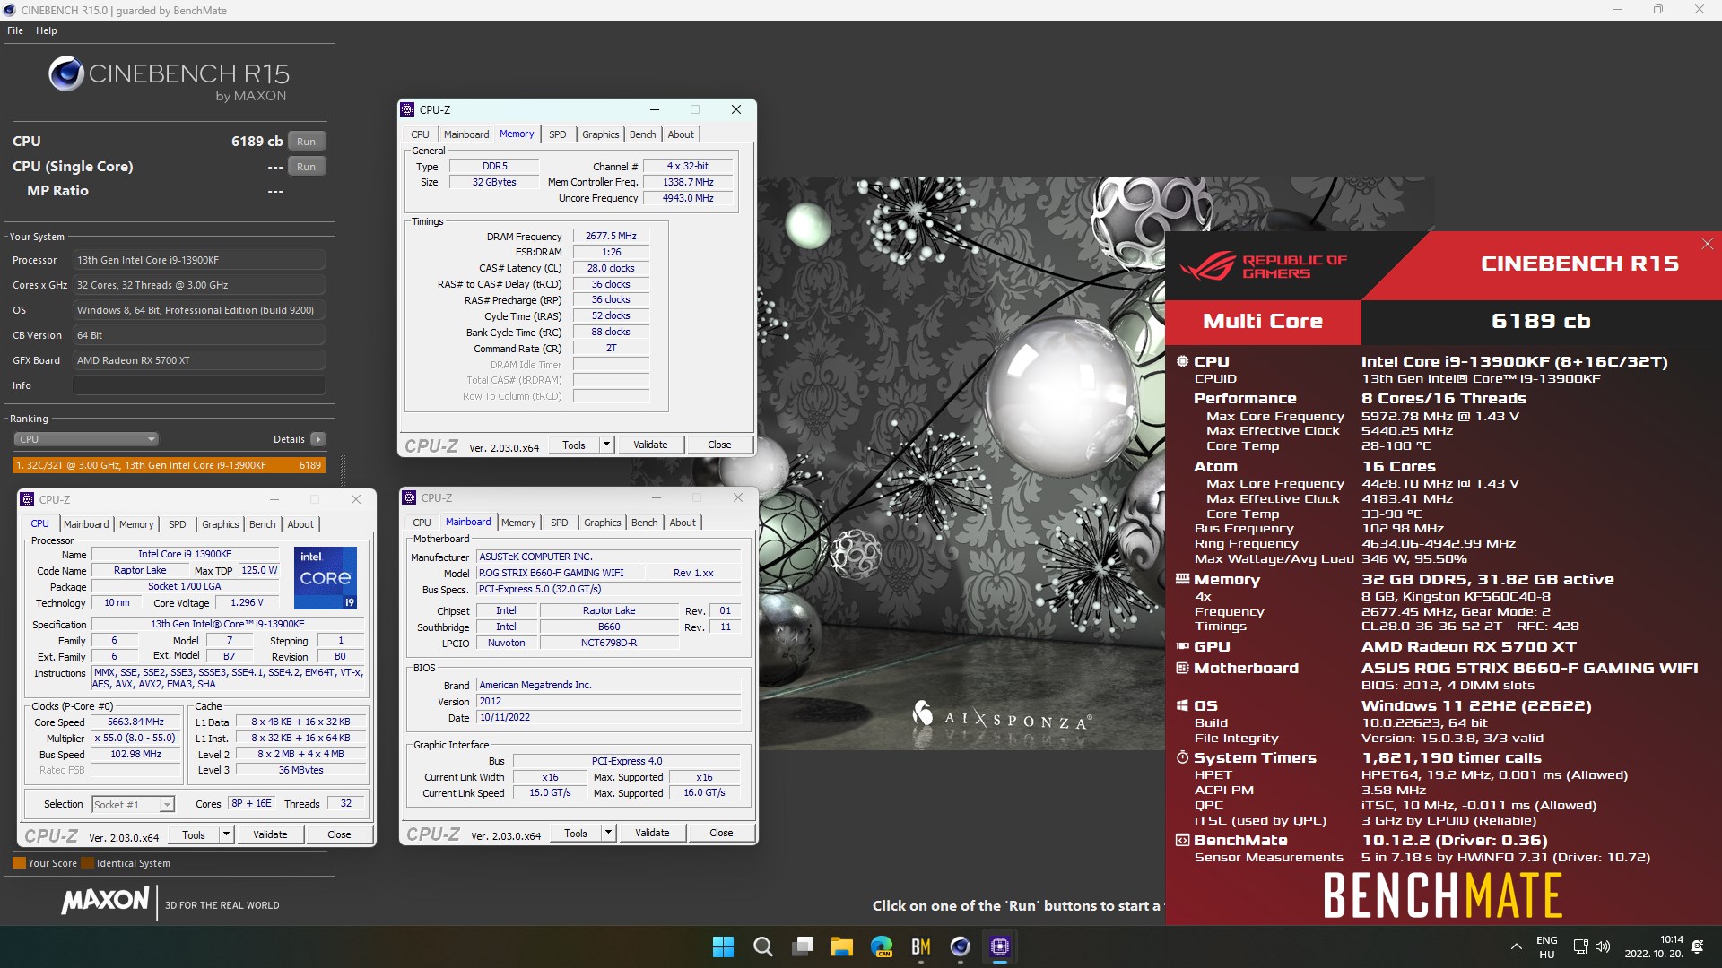Click GPU section icon in BenchMate panel
Image resolution: width=1722 pixels, height=968 pixels.
coord(1183,646)
